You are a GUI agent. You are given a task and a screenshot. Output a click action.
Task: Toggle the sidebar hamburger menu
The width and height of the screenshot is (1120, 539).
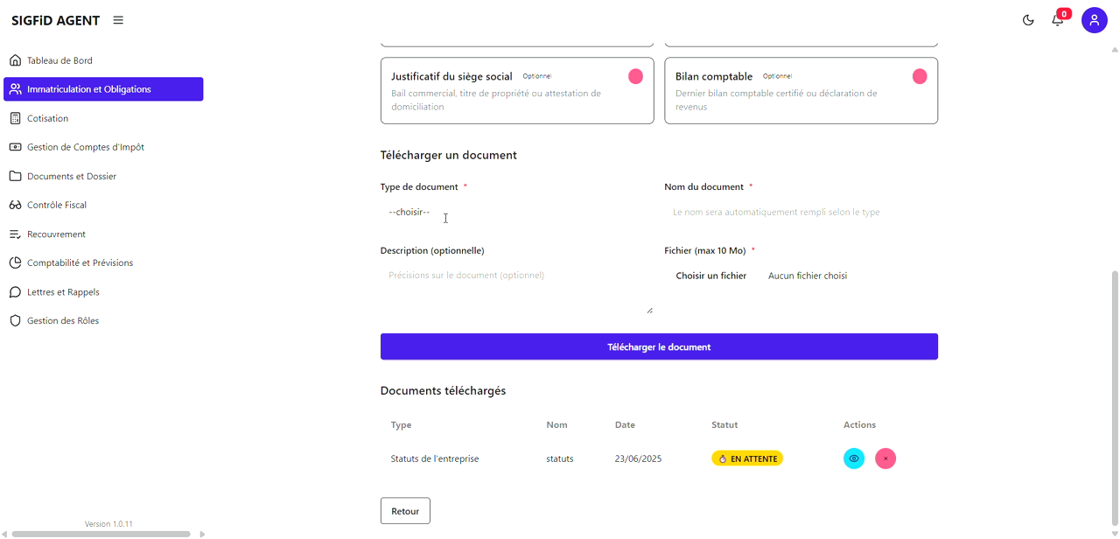pyautogui.click(x=118, y=20)
